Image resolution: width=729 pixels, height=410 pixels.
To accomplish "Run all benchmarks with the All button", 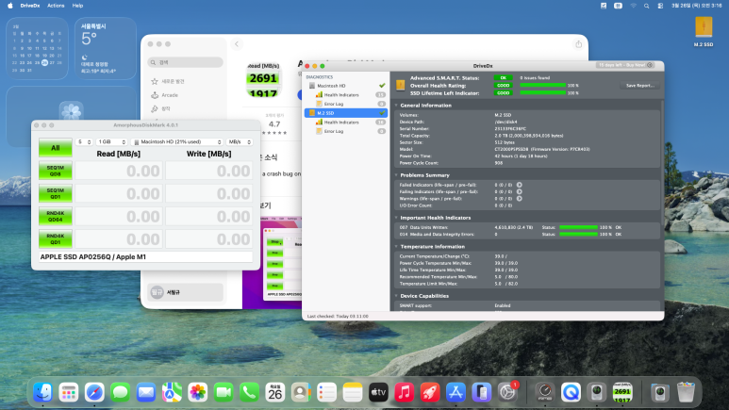I will [56, 148].
